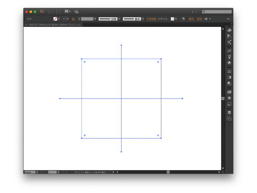This screenshot has width=257, height=193.
Task: Select the 160725_0903.ai document tab
Action: [x=55, y=25]
